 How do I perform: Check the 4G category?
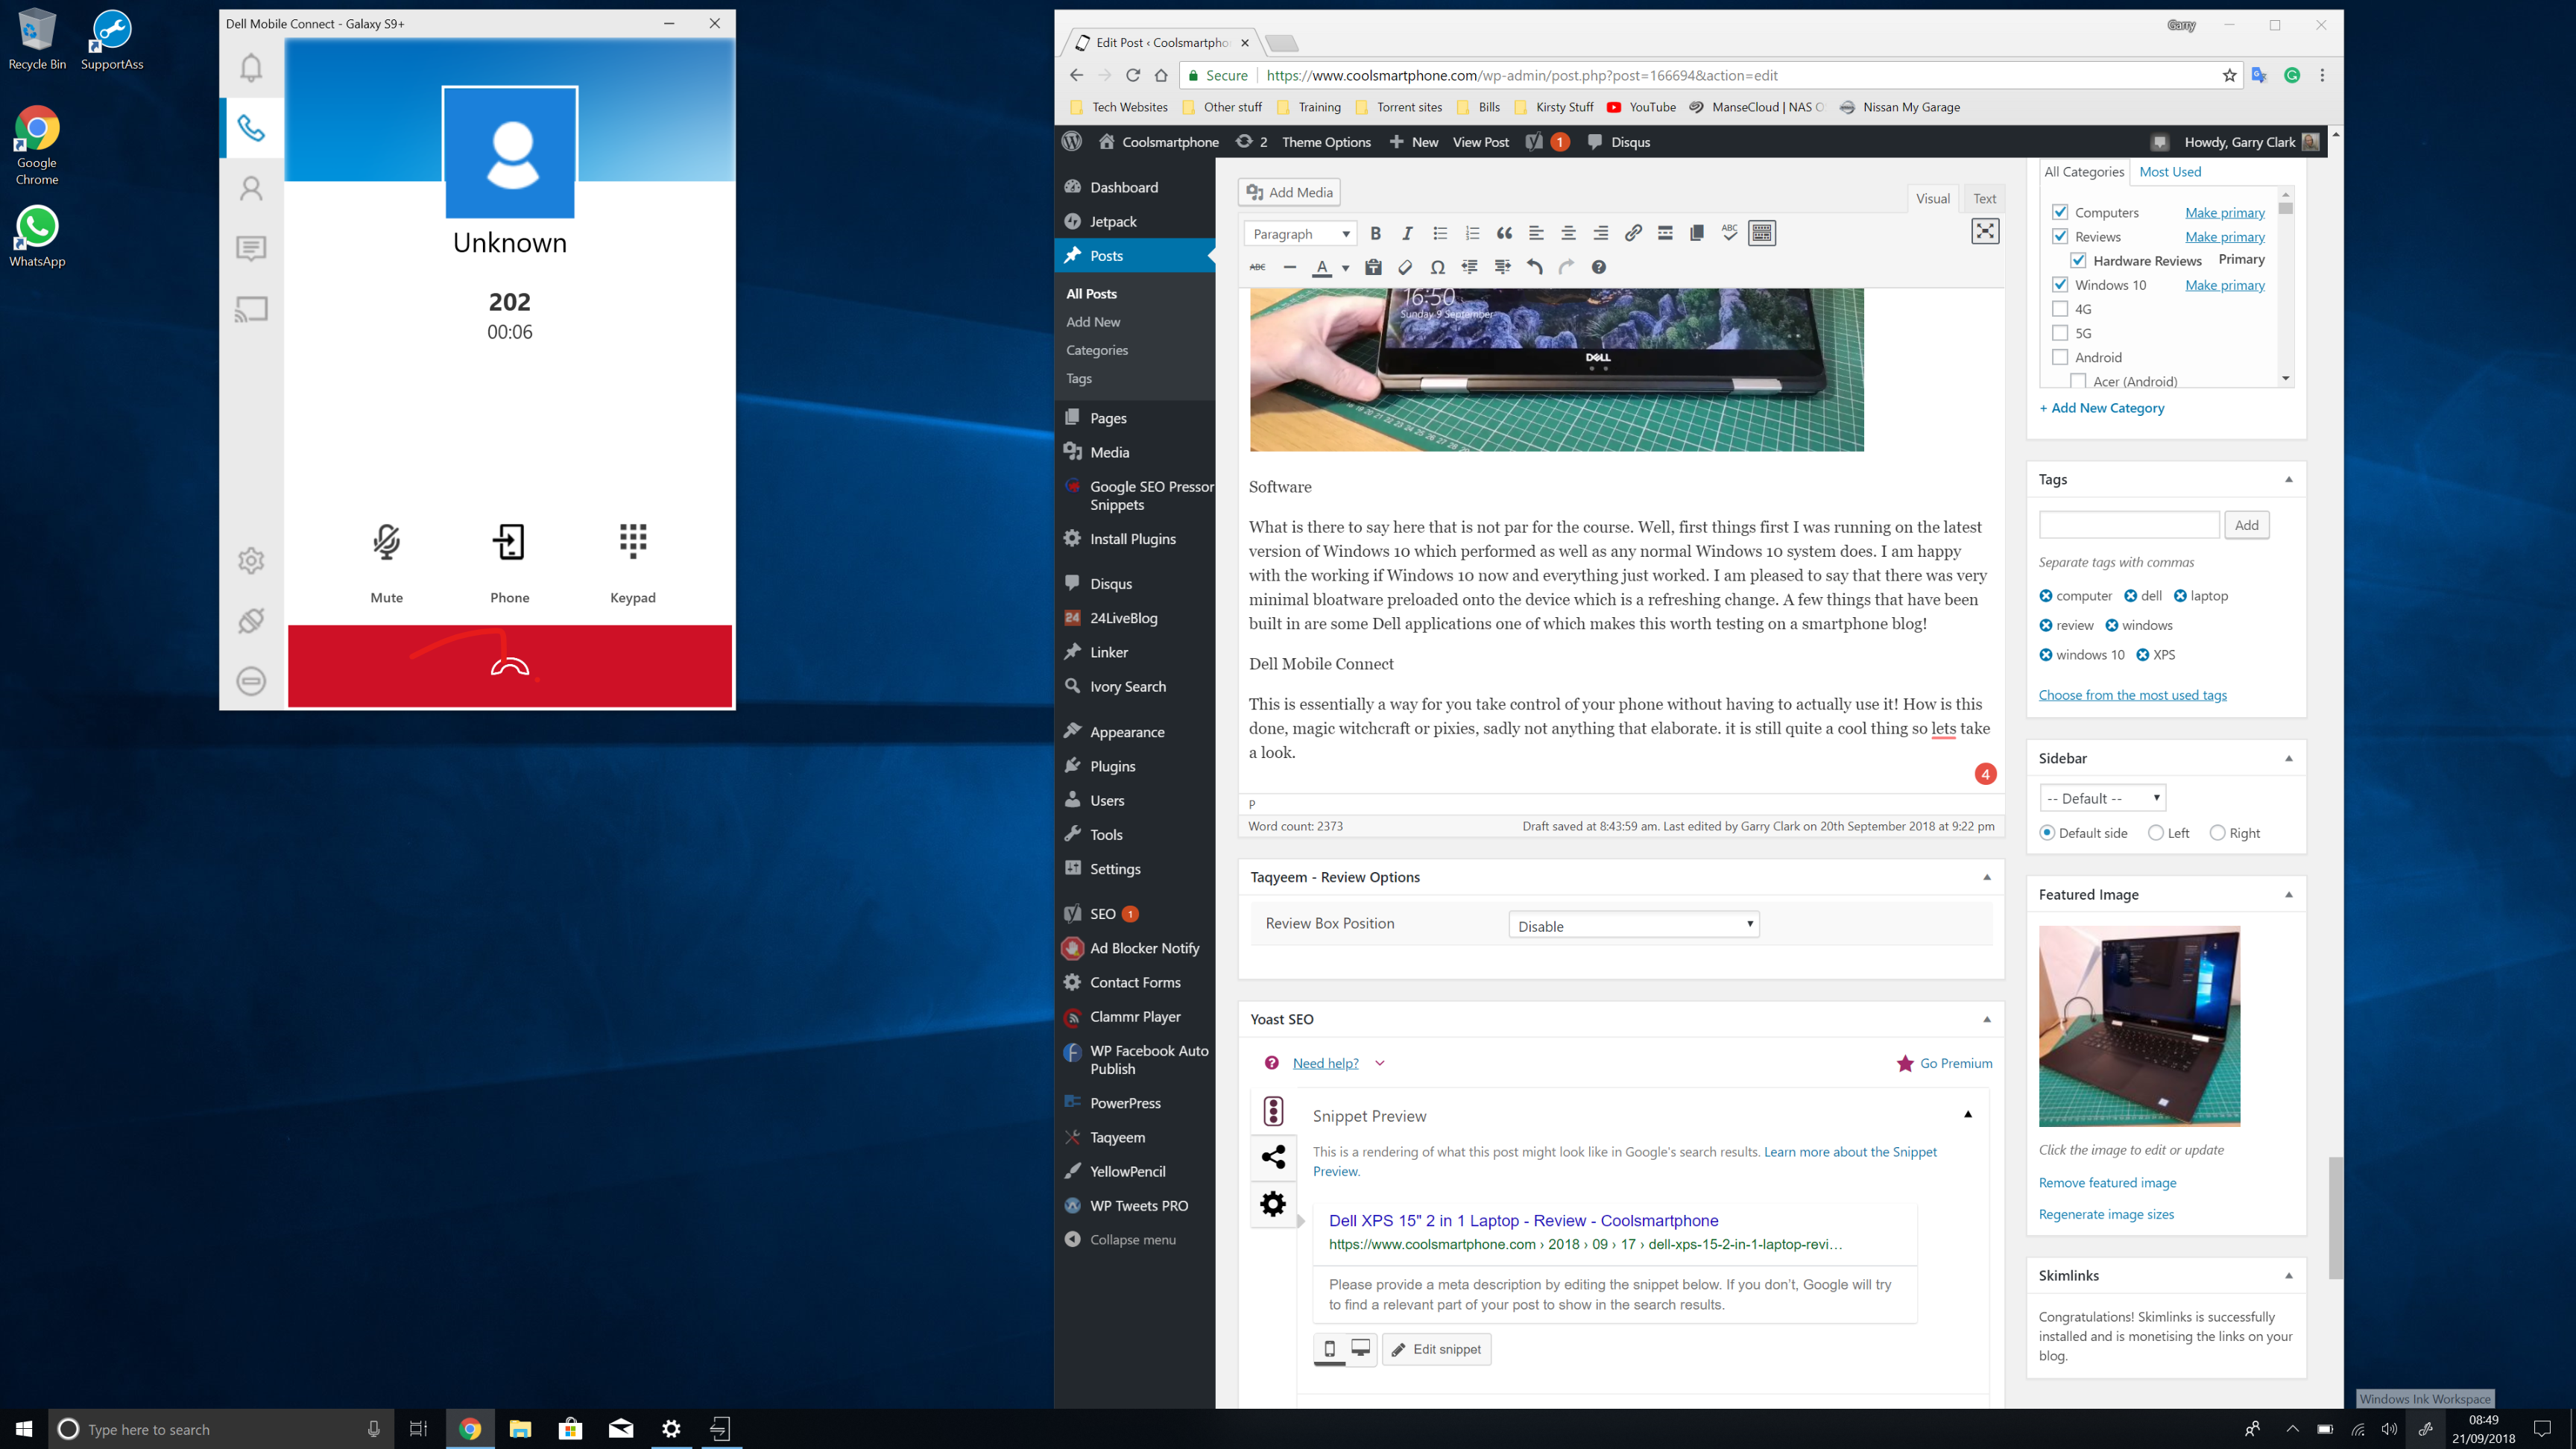coord(2060,309)
